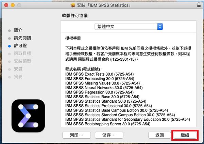Select the 安裝類型 step in the sidebar
Screen dimensions: 204x144
point(22,61)
